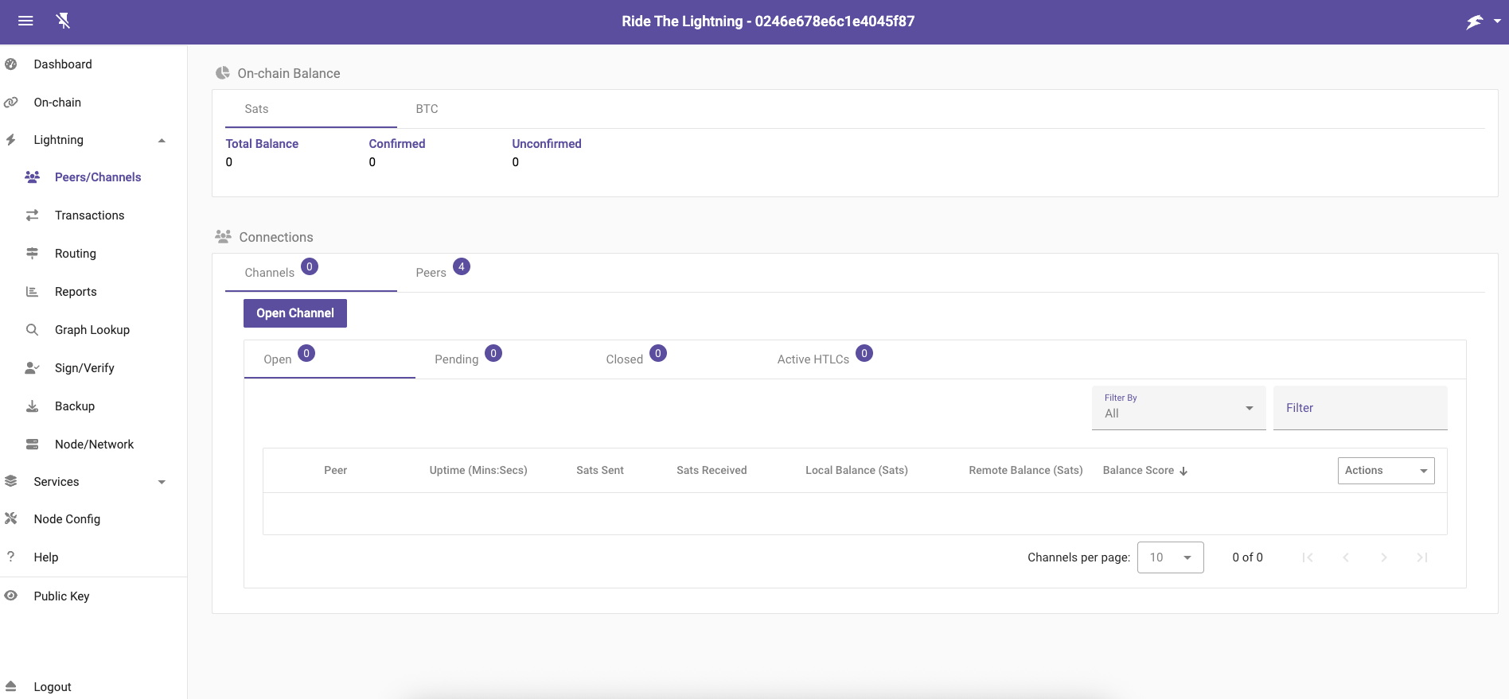The image size is (1509, 699).
Task: Collapse the Lightning menu section
Action: tap(162, 141)
